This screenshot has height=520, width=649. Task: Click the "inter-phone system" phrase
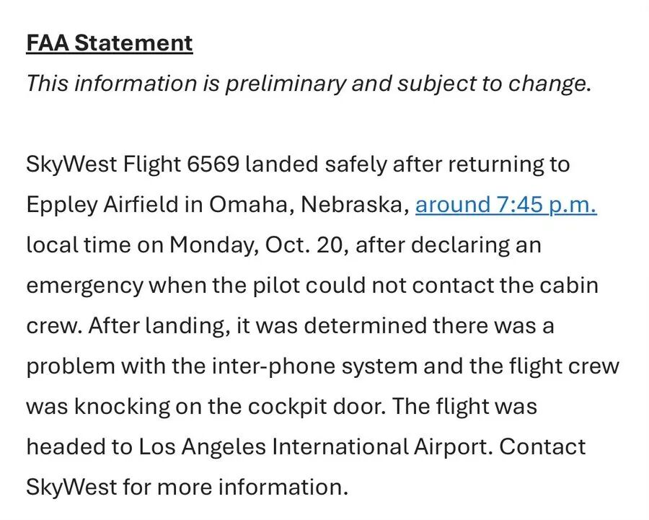click(x=314, y=366)
